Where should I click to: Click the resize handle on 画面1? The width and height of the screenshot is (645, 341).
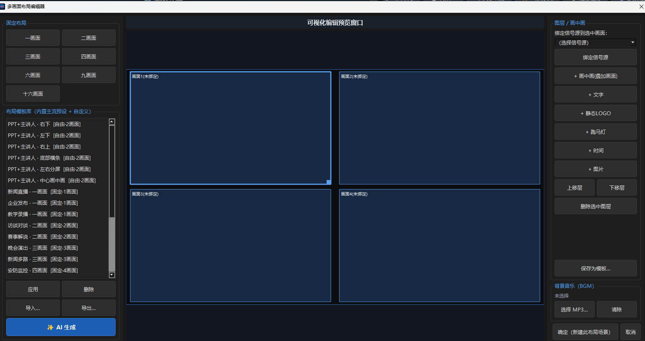coord(329,182)
